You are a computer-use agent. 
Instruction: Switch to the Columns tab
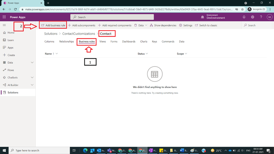click(49, 42)
